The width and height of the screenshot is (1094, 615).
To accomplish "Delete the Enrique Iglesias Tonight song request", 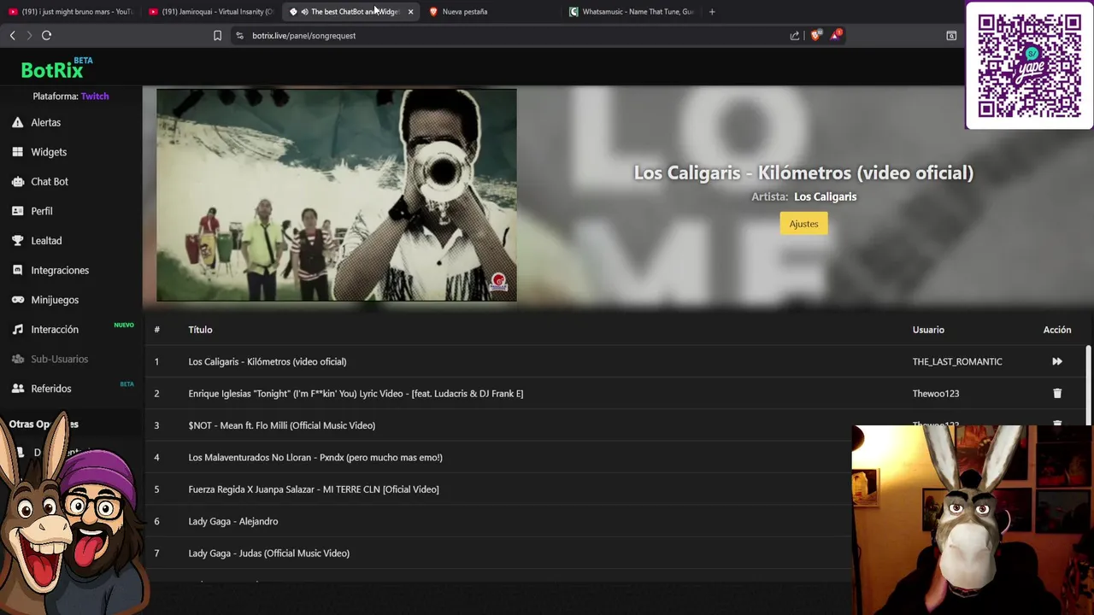I will (1057, 393).
